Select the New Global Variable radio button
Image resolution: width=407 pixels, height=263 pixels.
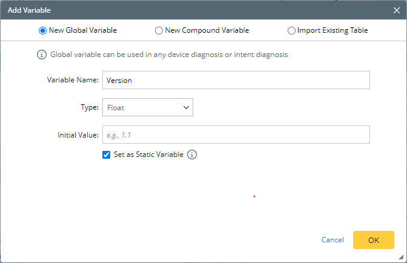click(42, 30)
